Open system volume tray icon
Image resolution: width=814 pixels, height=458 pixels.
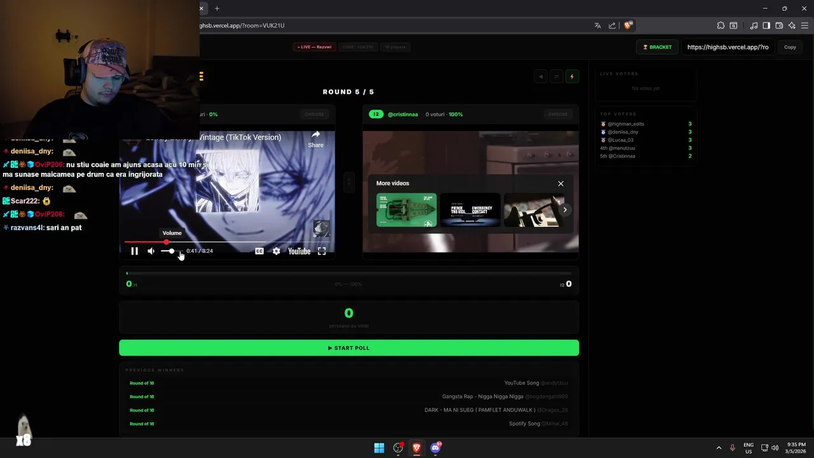pyautogui.click(x=775, y=448)
